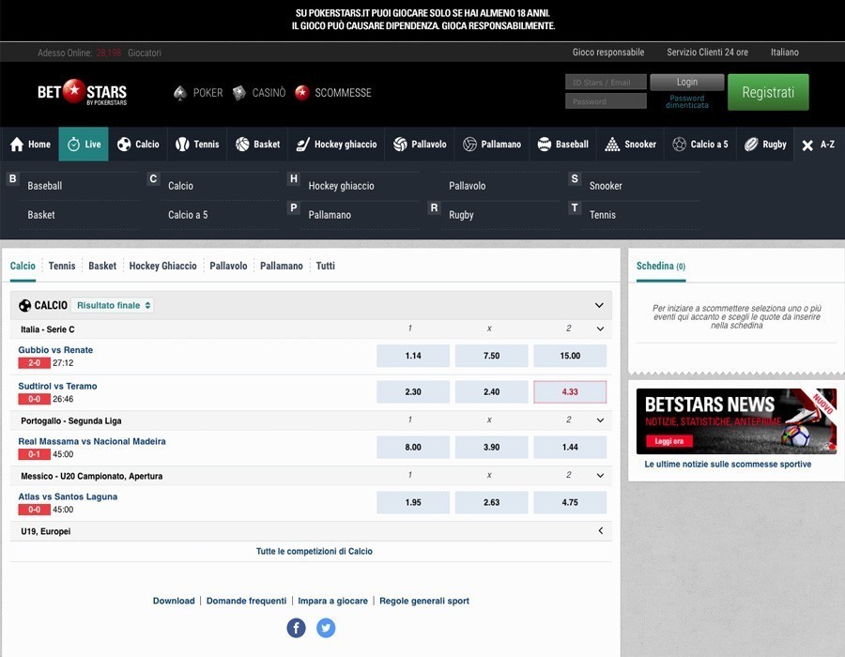Click ID Stars / Email field
The width and height of the screenshot is (845, 657).
tap(606, 83)
